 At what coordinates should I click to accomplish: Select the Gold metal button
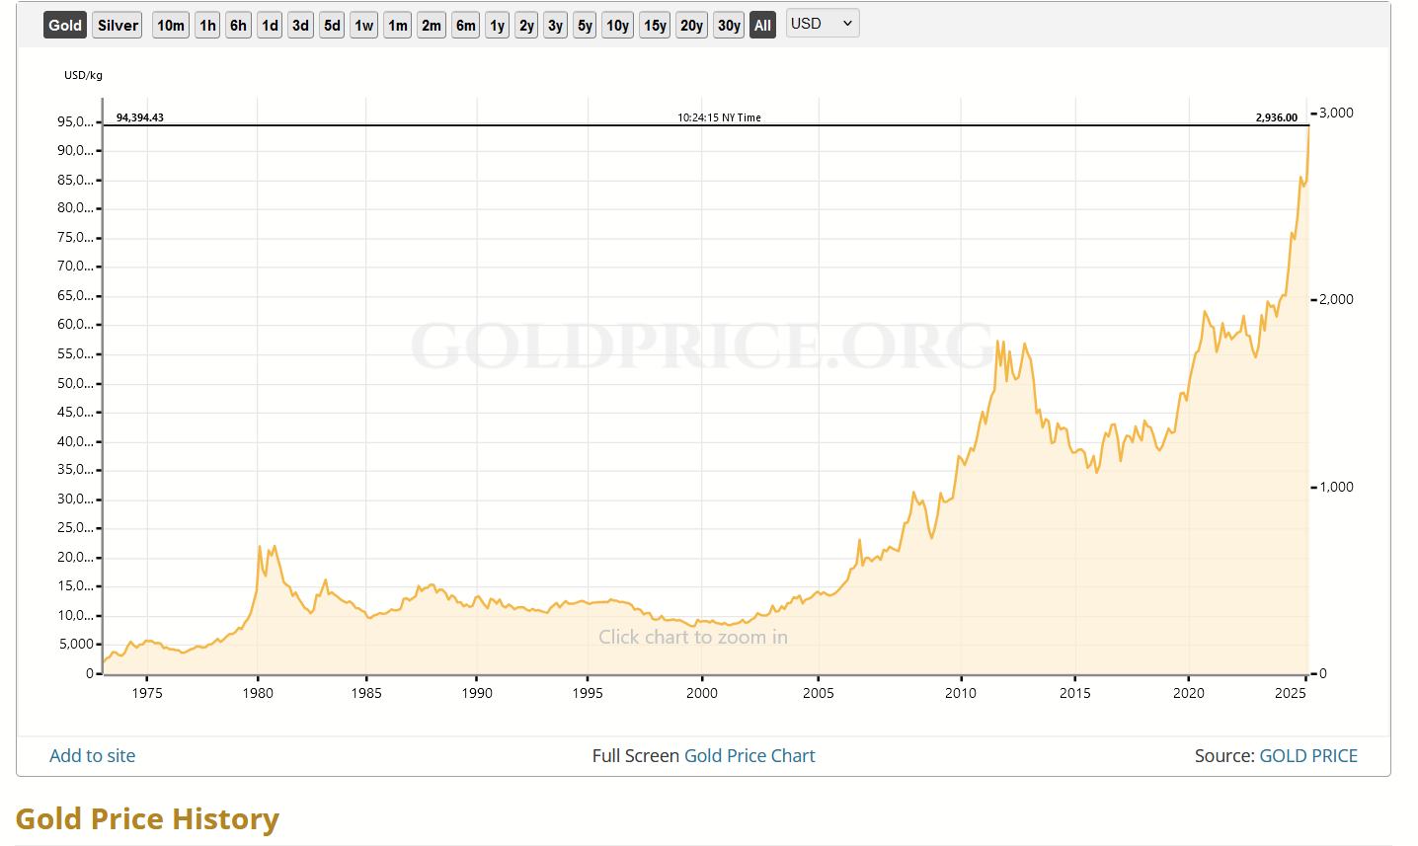click(x=65, y=26)
